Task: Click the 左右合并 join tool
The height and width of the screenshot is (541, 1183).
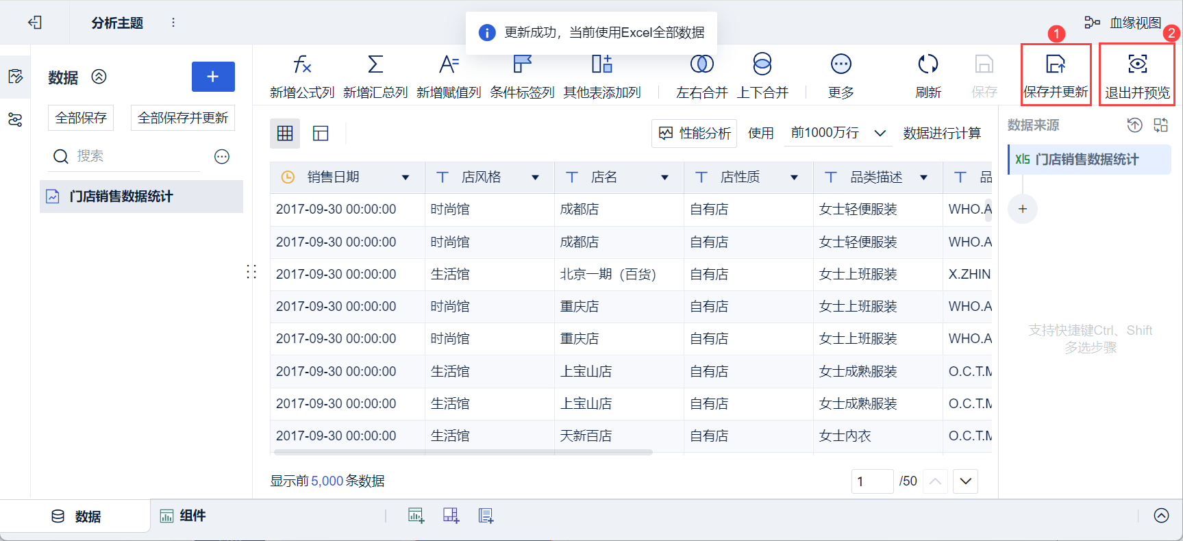Action: tap(702, 77)
